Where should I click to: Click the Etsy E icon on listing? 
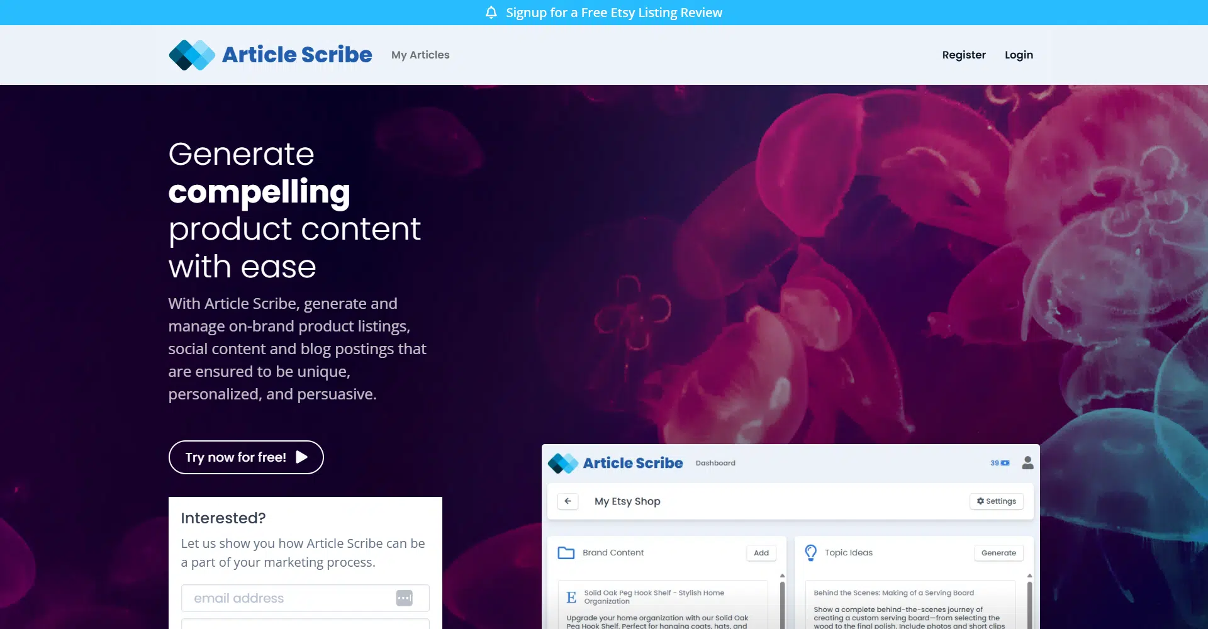pyautogui.click(x=571, y=597)
